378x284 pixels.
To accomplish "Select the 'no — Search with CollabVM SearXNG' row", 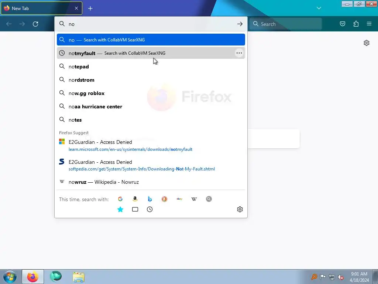I will (x=151, y=40).
